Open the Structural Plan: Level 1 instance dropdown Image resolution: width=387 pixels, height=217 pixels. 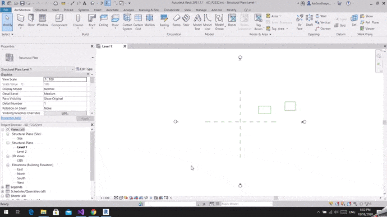72,69
